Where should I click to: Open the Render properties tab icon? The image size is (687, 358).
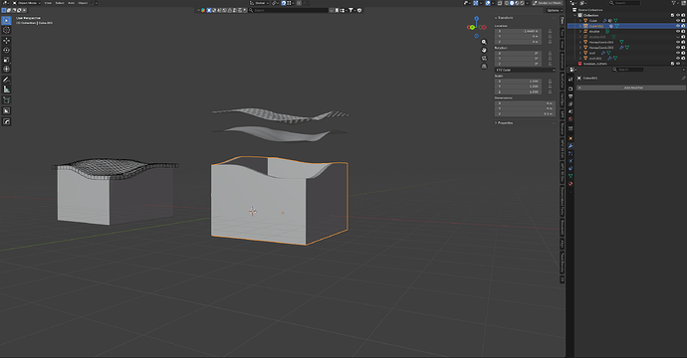point(571,89)
